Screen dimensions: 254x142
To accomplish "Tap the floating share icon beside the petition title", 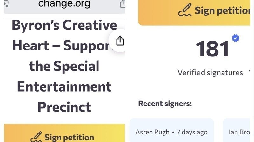I will [120, 41].
